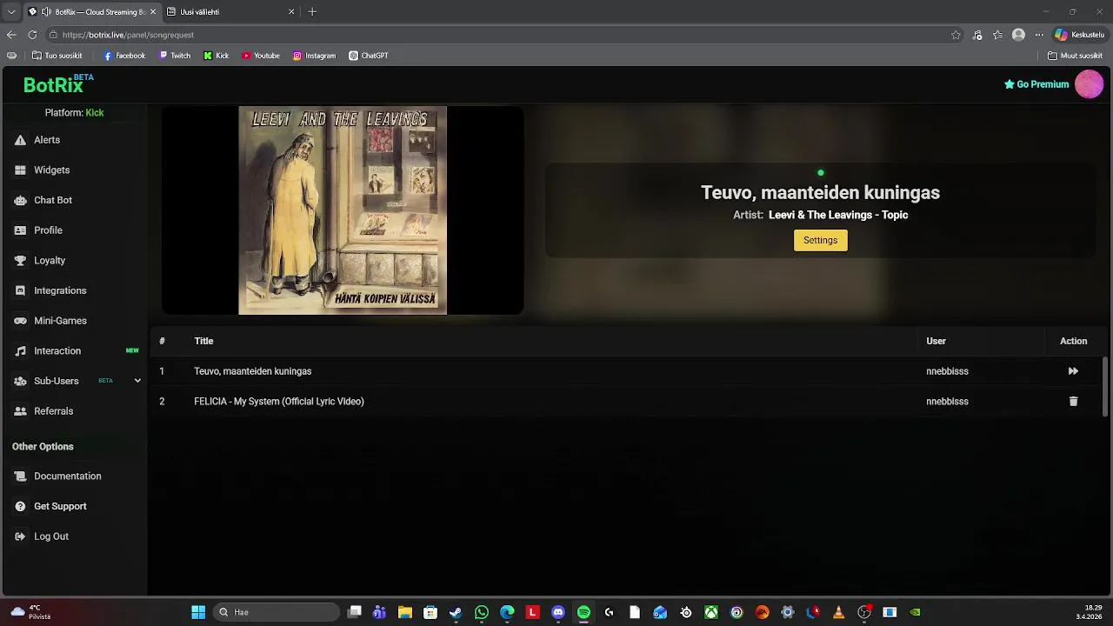Open the ChatGPT bookmark

(x=369, y=56)
